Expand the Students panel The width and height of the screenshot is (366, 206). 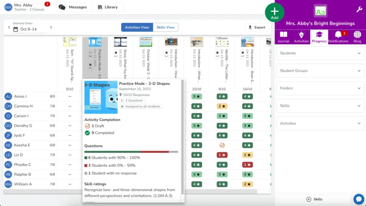tap(320, 53)
